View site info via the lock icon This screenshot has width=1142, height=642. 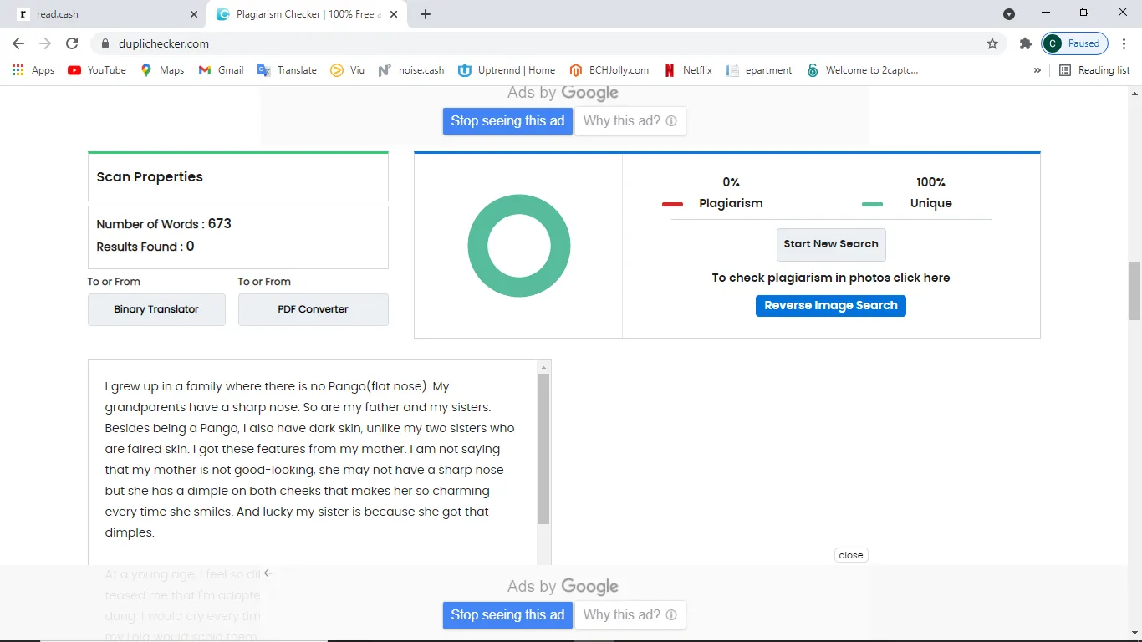105,43
